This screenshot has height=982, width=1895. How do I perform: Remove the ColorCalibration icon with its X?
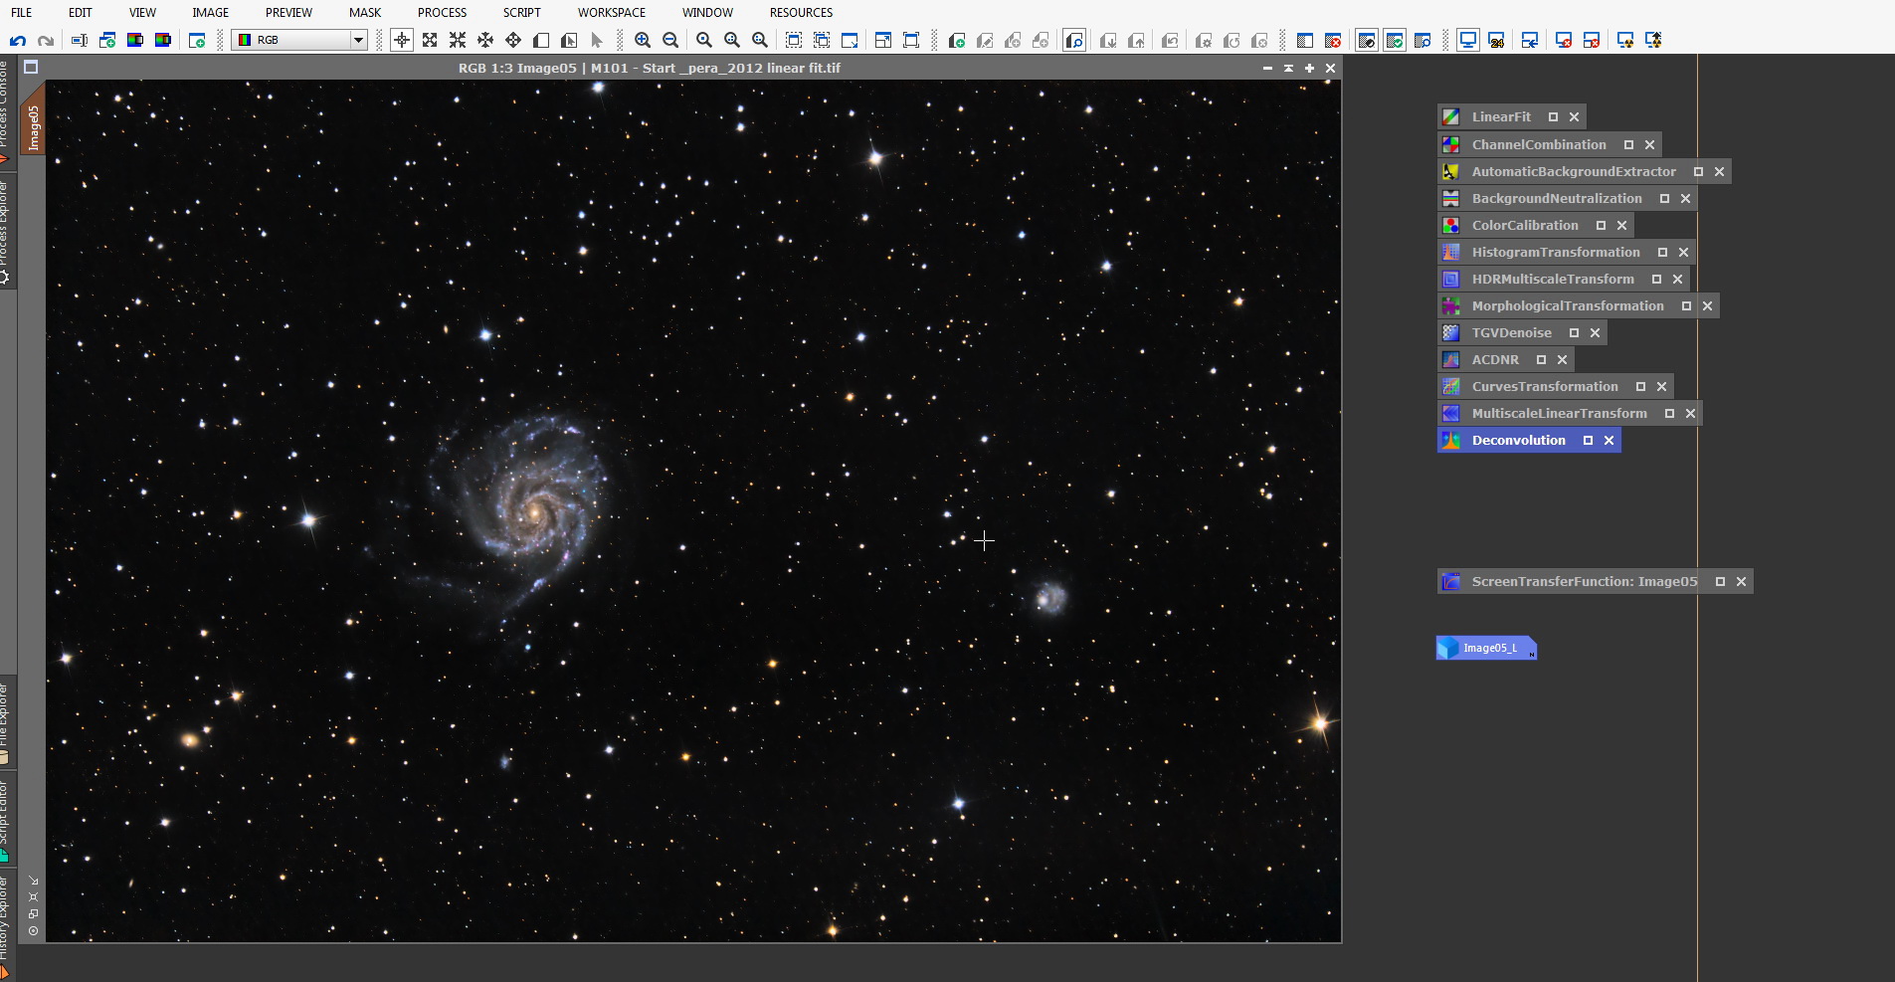tap(1621, 225)
